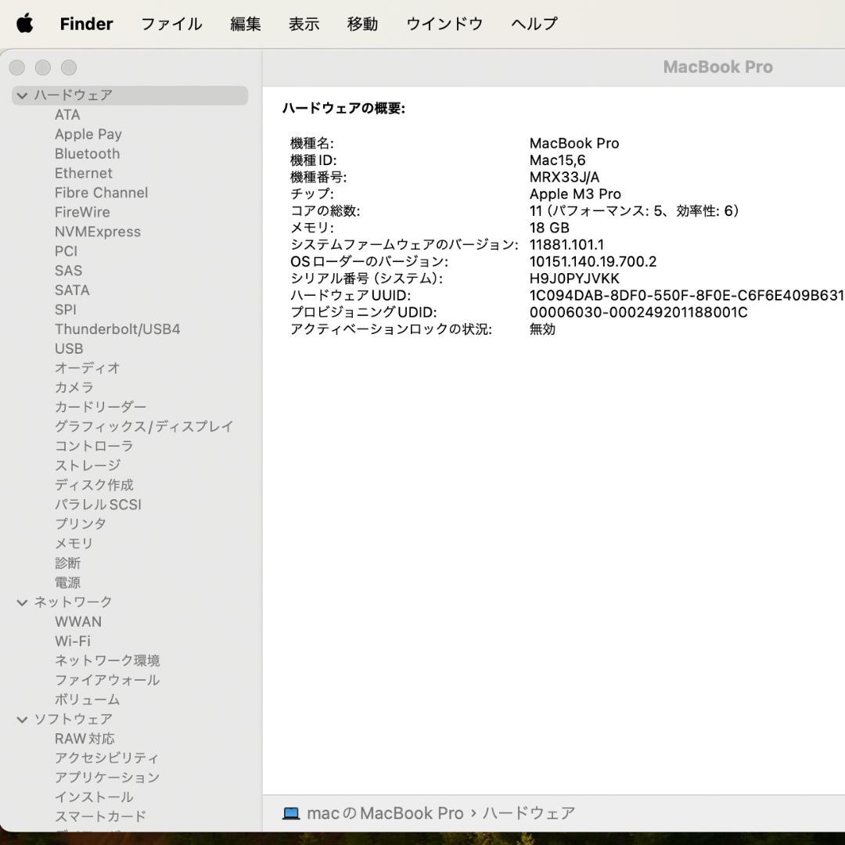Image resolution: width=845 pixels, height=845 pixels.
Task: Open the Finder menu
Action: click(x=86, y=23)
